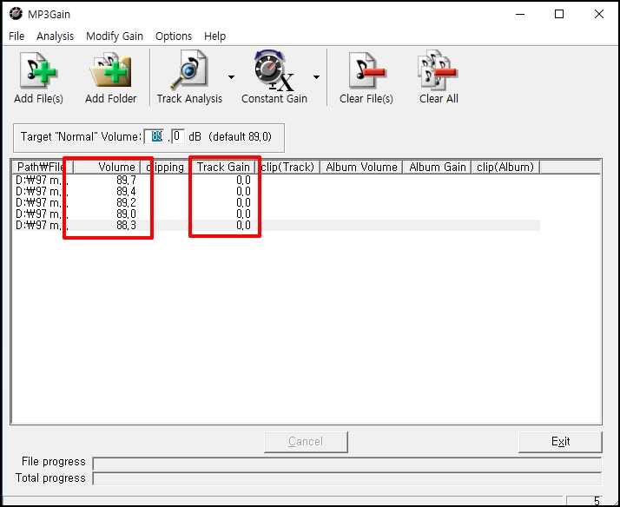
Task: Expand the Track Analysis dropdown arrow
Action: pyautogui.click(x=231, y=77)
